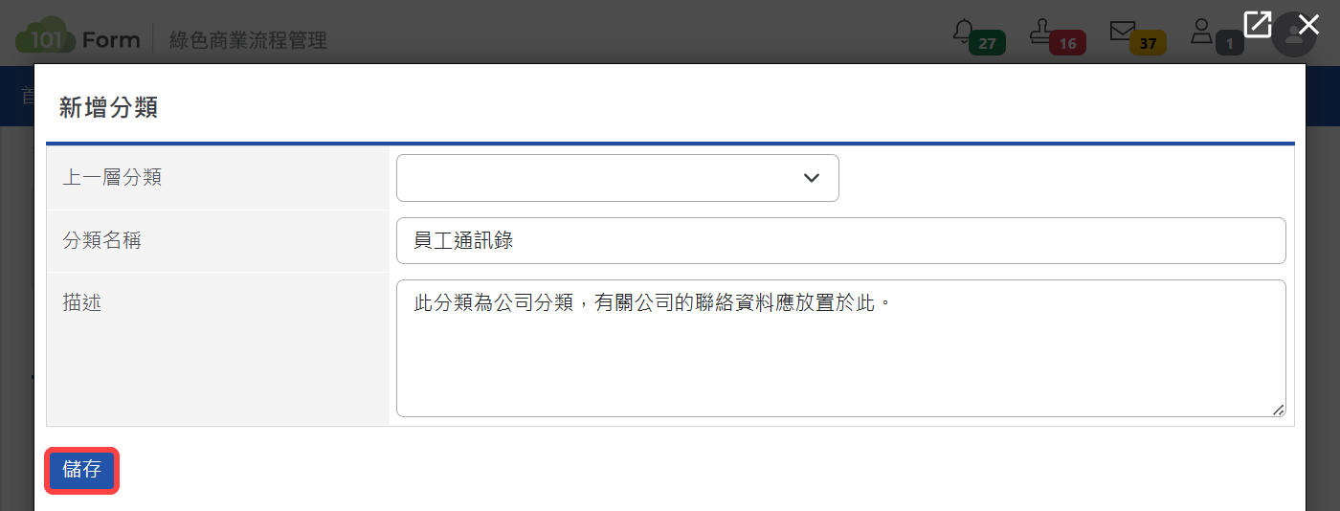Click the green 27 notification badge
Image resolution: width=1340 pixels, height=511 pixels.
[987, 43]
